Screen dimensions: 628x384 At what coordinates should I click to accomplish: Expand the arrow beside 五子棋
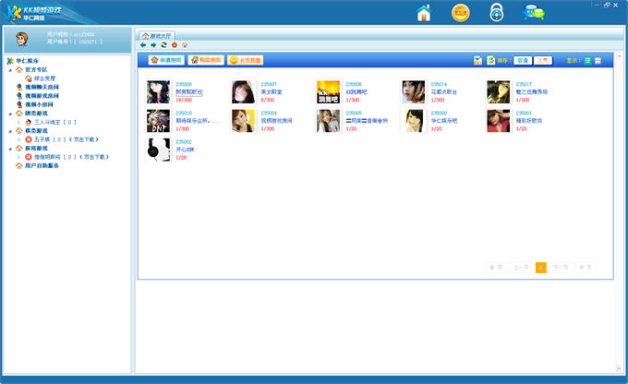click(x=18, y=139)
